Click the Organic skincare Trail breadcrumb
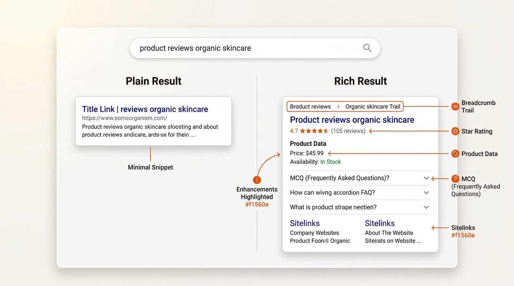The image size is (514, 286). [373, 107]
